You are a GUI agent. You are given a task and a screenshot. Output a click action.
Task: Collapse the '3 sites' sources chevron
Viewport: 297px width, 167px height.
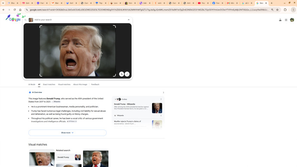[x=115, y=99]
